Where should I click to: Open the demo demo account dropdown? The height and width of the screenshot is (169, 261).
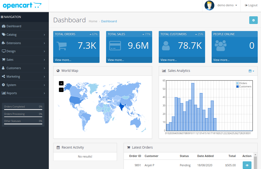pos(225,5)
